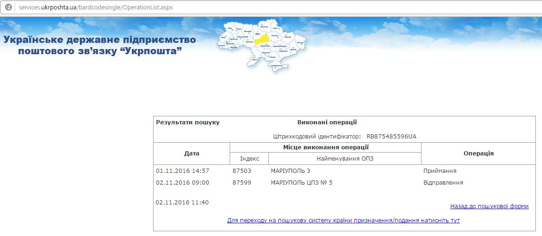Select index cell 87599
The height and width of the screenshot is (236, 542).
click(x=242, y=183)
